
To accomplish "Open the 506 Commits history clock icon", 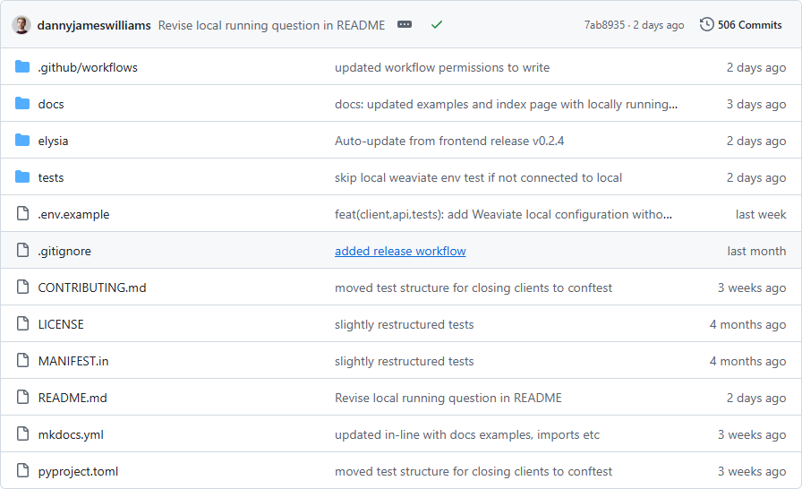I will pyautogui.click(x=707, y=24).
